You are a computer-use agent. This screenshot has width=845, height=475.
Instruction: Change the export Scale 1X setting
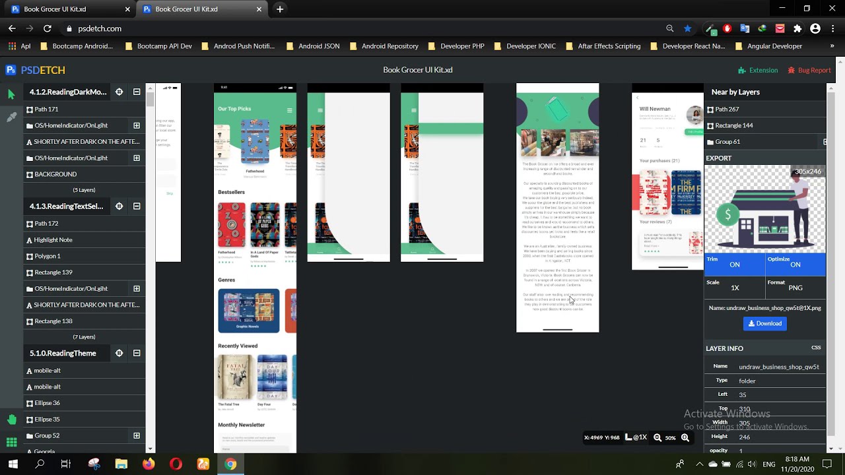734,288
